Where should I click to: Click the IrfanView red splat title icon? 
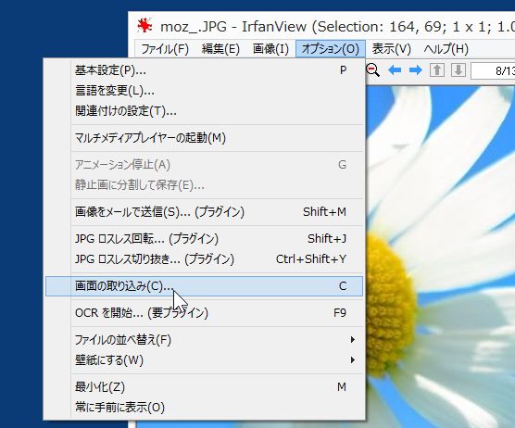(x=144, y=26)
